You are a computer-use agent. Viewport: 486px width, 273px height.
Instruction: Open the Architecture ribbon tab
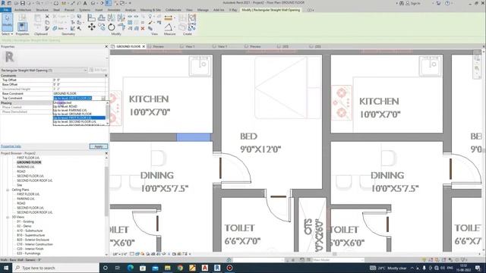point(23,10)
